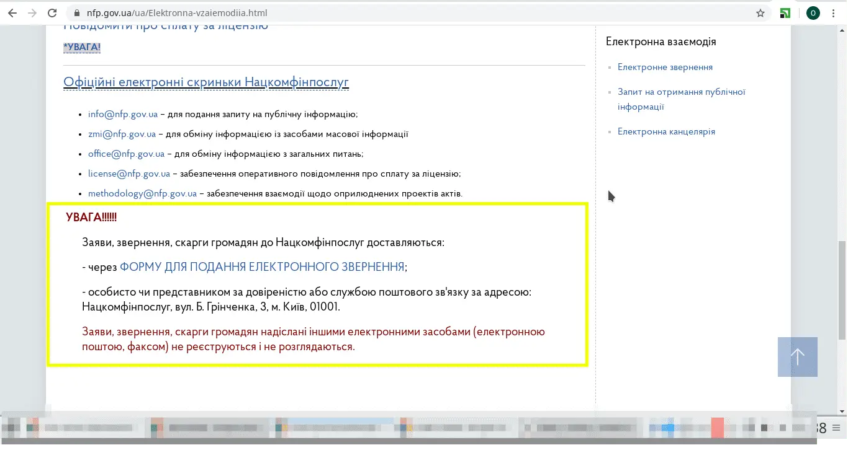Click the padlock site info icon
The image size is (848, 476).
(77, 13)
